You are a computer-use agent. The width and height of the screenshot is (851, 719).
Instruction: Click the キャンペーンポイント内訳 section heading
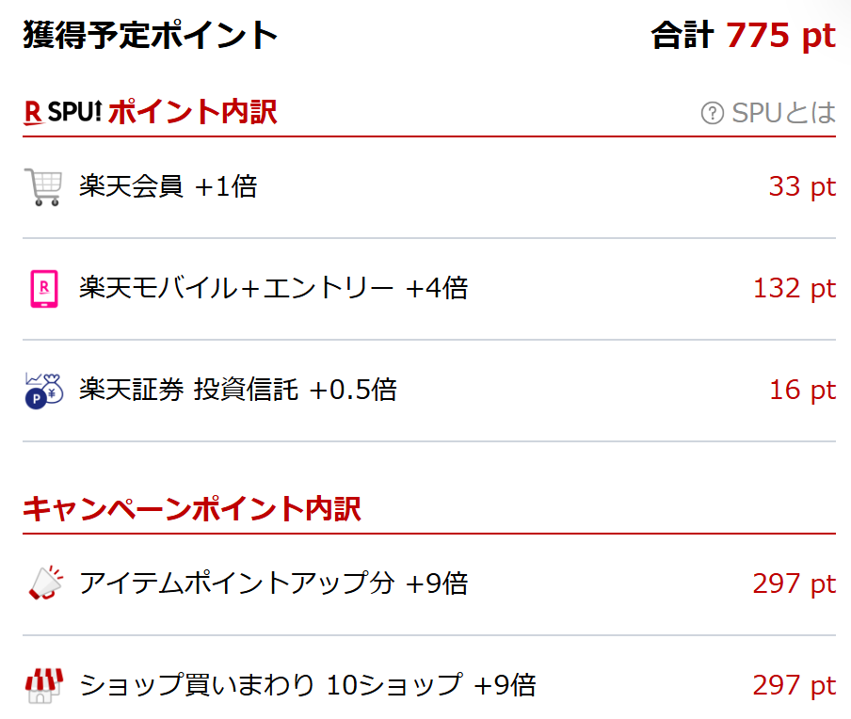click(x=192, y=509)
